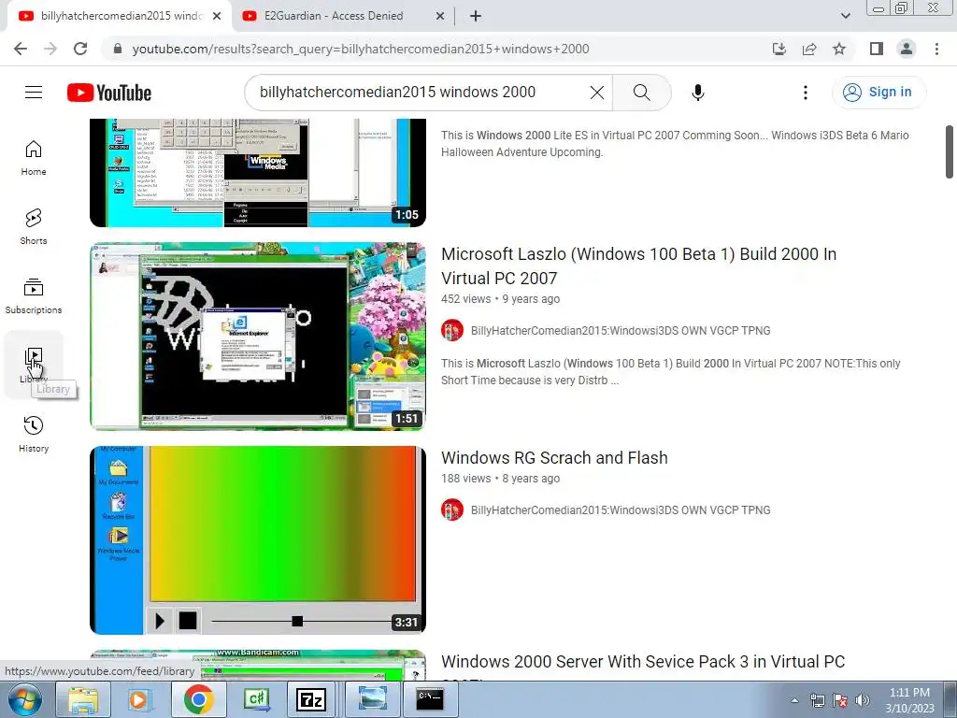
Task: Open channel name under Windows RG Scrach video
Action: point(621,510)
